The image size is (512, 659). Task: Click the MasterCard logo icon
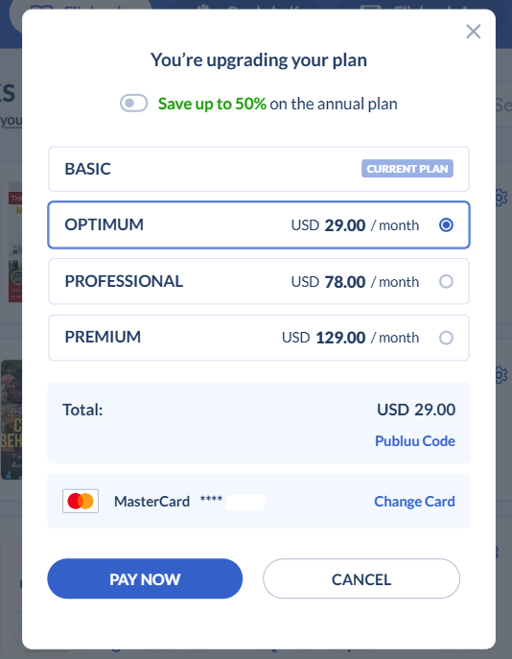81,501
